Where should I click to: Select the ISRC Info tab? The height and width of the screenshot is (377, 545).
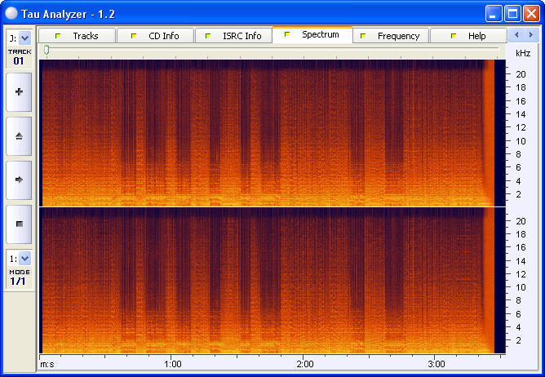coord(233,36)
